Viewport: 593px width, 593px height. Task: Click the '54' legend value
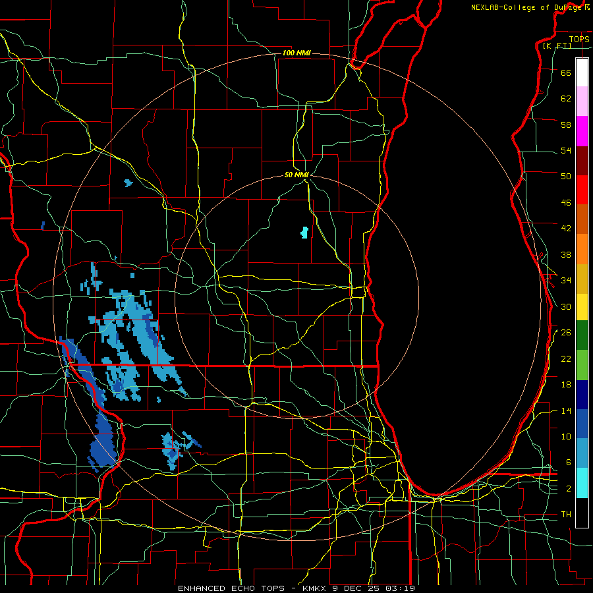point(566,150)
